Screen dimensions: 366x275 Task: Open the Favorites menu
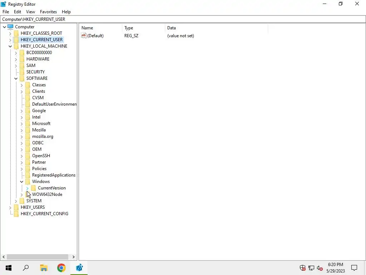[x=48, y=12]
